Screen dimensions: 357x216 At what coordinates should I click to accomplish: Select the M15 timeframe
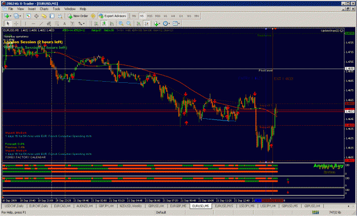(150, 16)
